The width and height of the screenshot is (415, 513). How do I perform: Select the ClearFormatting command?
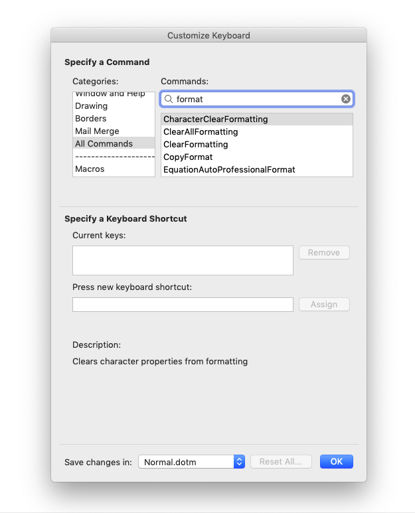coord(256,144)
